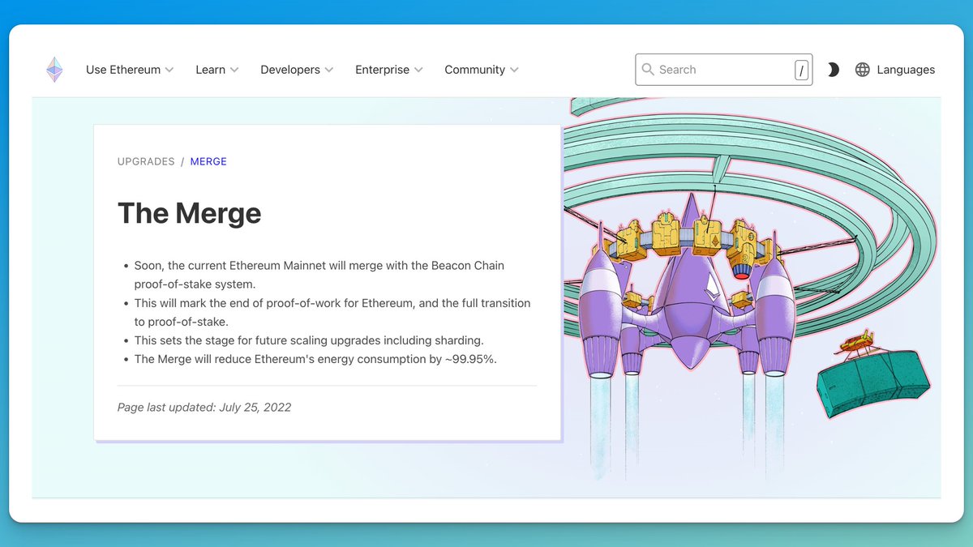Expand the chevron beside Learn
The image size is (973, 547).
pyautogui.click(x=234, y=71)
